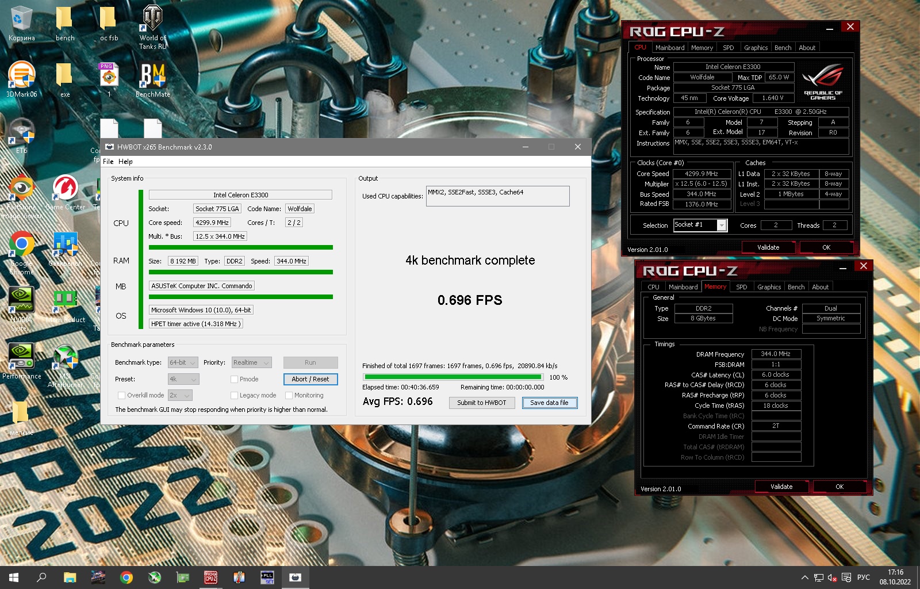Open About tab in top CPU-Z window
This screenshot has height=589, width=920.
[x=807, y=48]
